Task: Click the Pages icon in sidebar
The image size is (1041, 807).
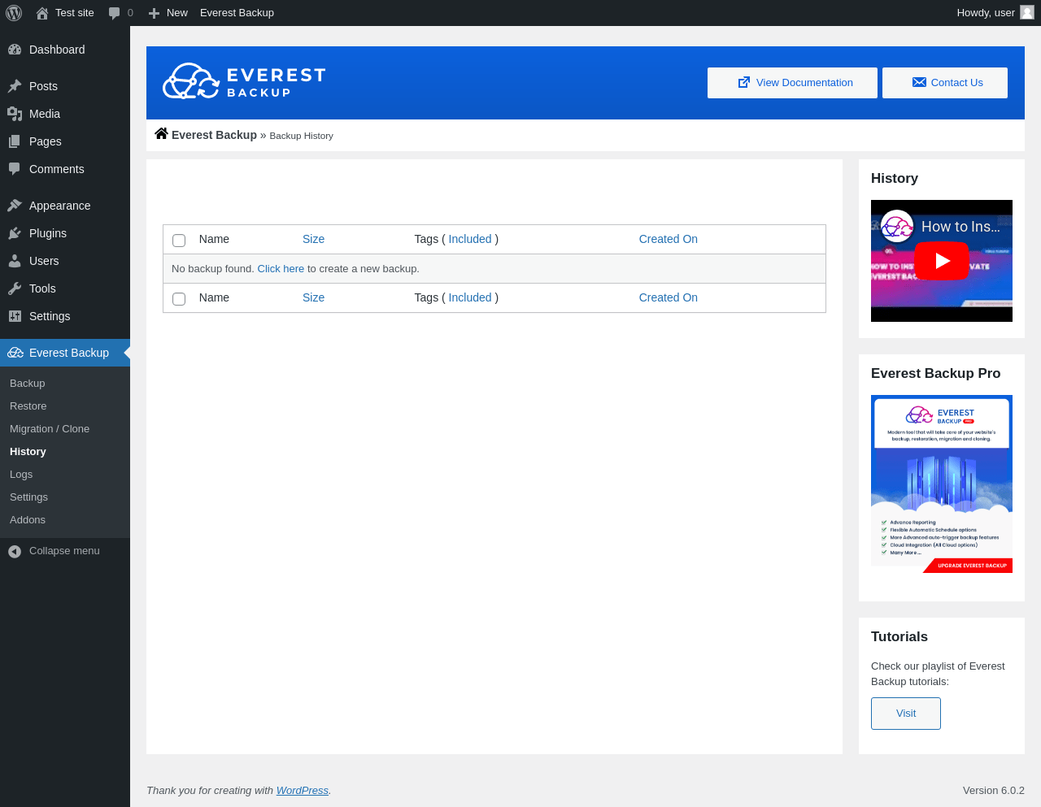Action: pyautogui.click(x=15, y=141)
